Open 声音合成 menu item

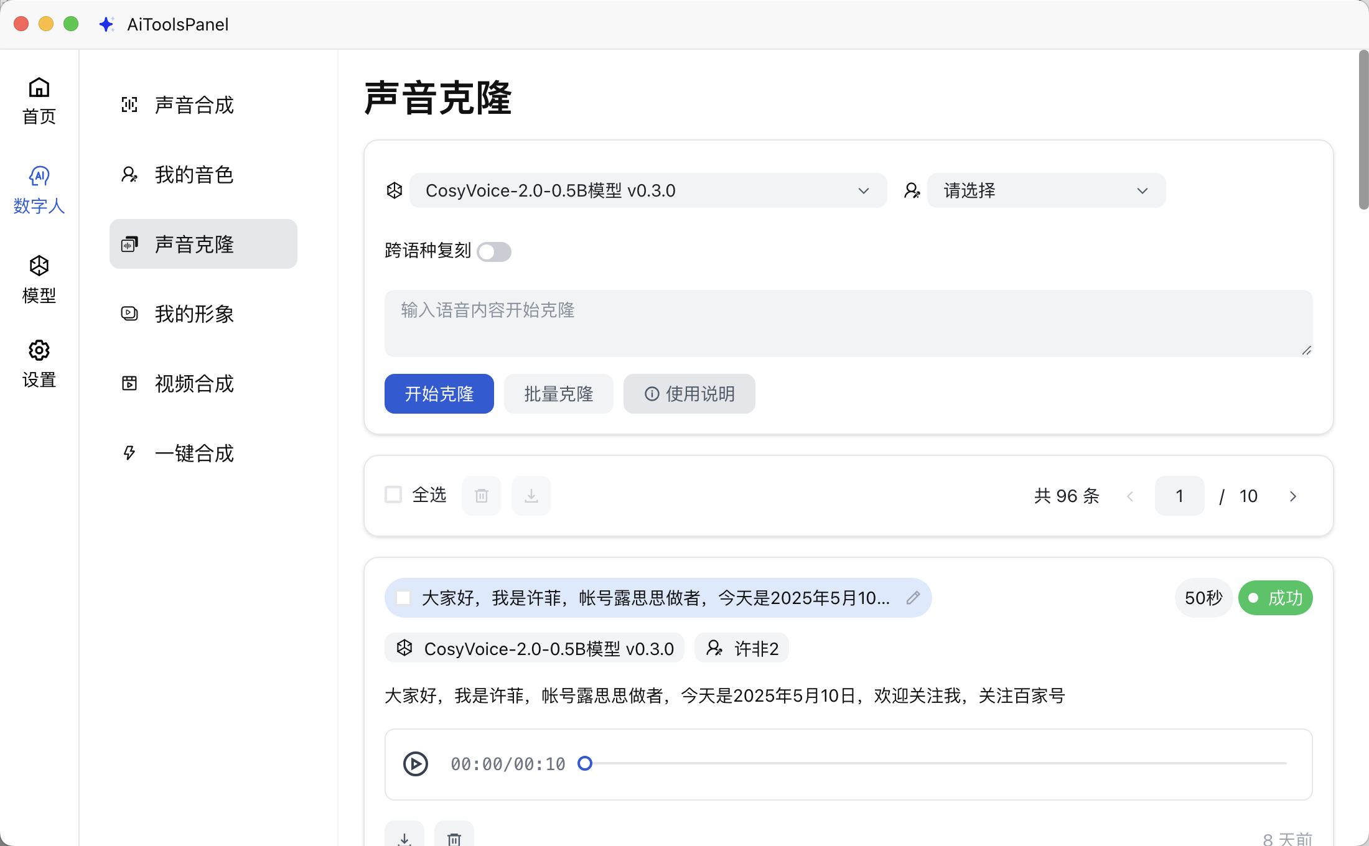pos(203,105)
